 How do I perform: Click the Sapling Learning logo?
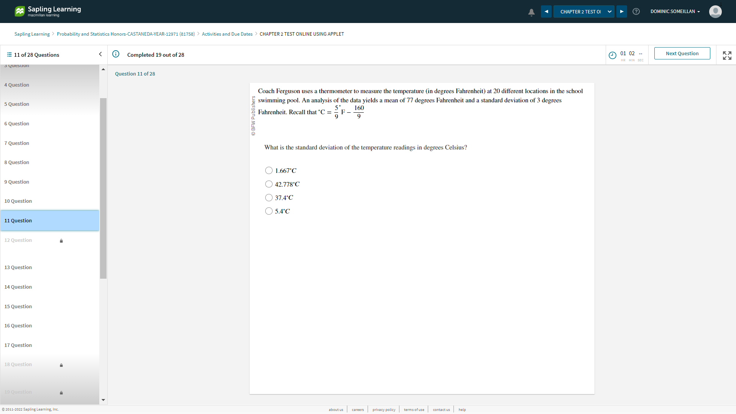coord(48,11)
